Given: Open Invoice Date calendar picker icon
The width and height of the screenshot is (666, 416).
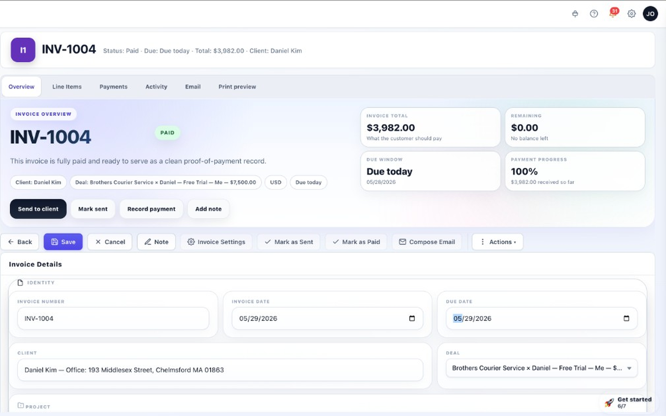Looking at the screenshot, I should (x=412, y=318).
